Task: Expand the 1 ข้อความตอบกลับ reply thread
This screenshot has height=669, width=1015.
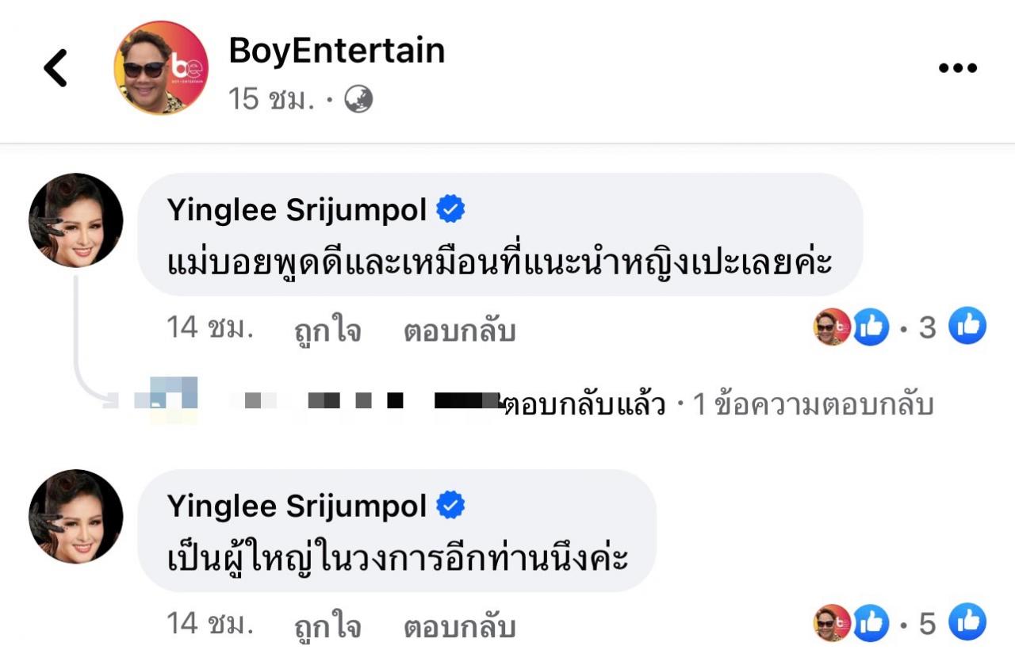Action: point(814,405)
